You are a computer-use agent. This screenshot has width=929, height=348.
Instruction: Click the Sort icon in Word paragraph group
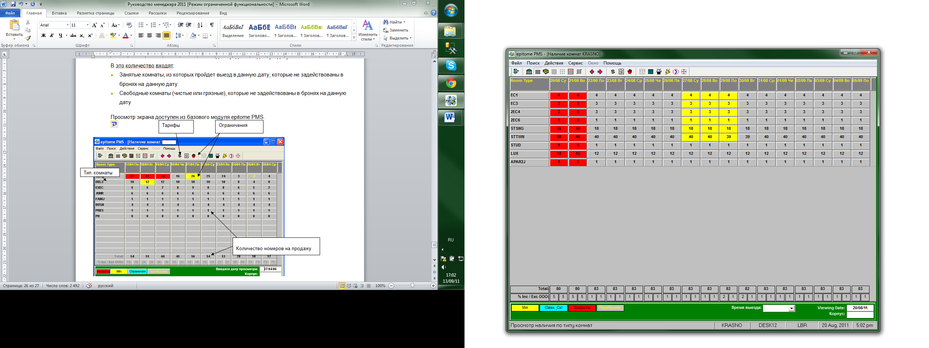click(200, 25)
